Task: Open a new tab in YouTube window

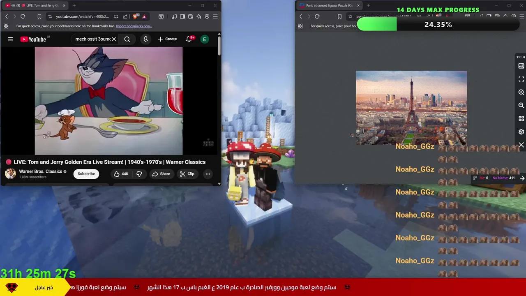Action: tap(74, 5)
